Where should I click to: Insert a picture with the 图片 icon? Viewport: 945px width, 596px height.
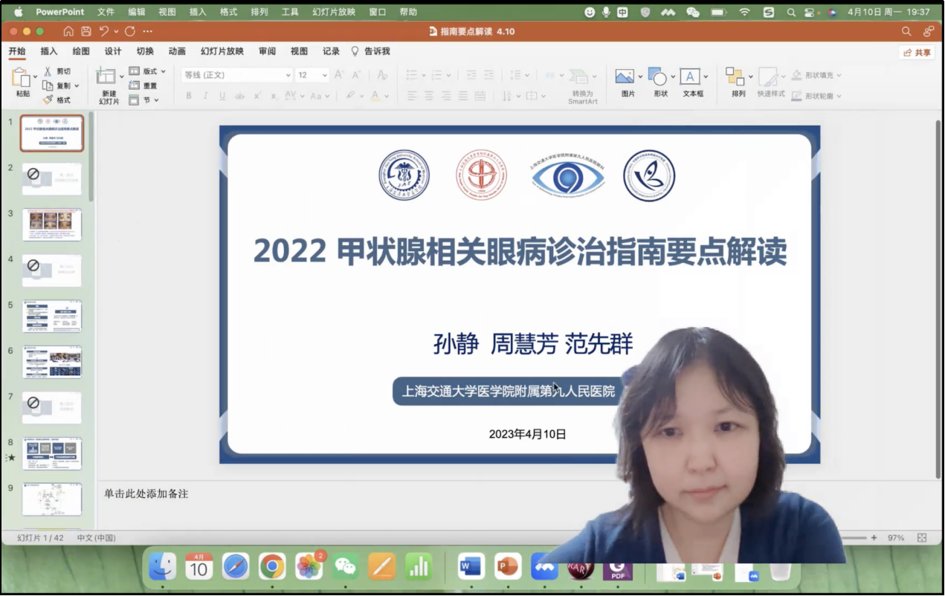coord(625,77)
